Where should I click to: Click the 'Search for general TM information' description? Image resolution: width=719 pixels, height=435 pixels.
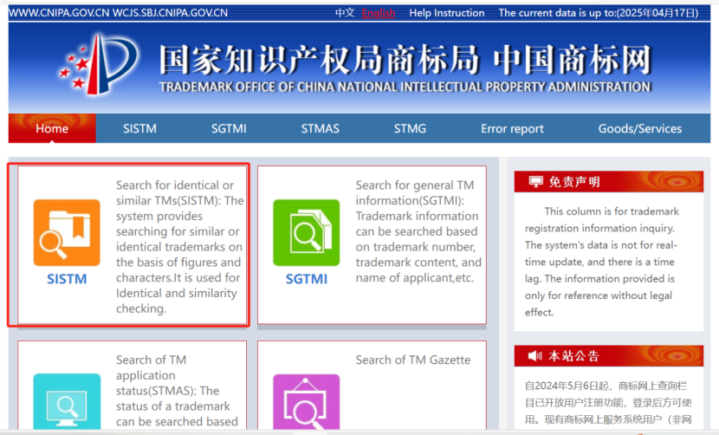(418, 231)
